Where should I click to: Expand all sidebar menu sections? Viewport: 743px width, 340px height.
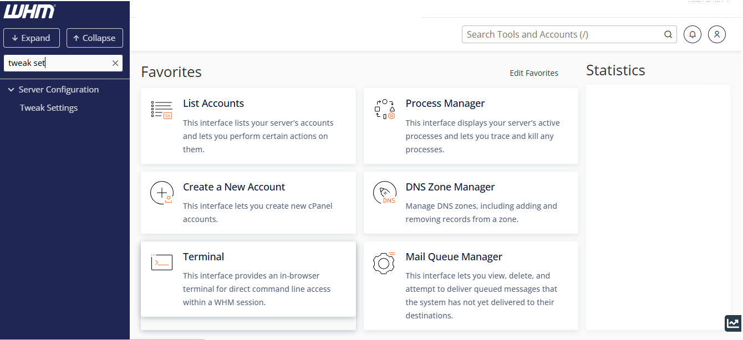point(31,38)
